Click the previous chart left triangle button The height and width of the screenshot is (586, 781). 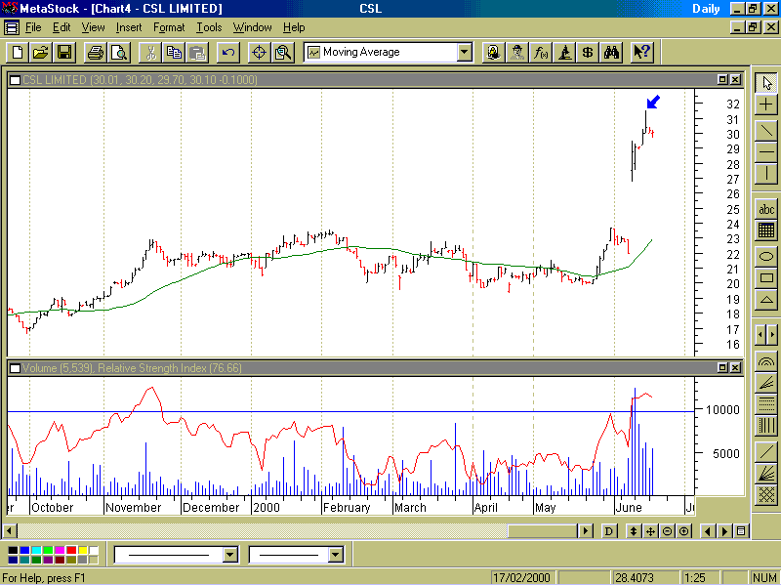[708, 531]
